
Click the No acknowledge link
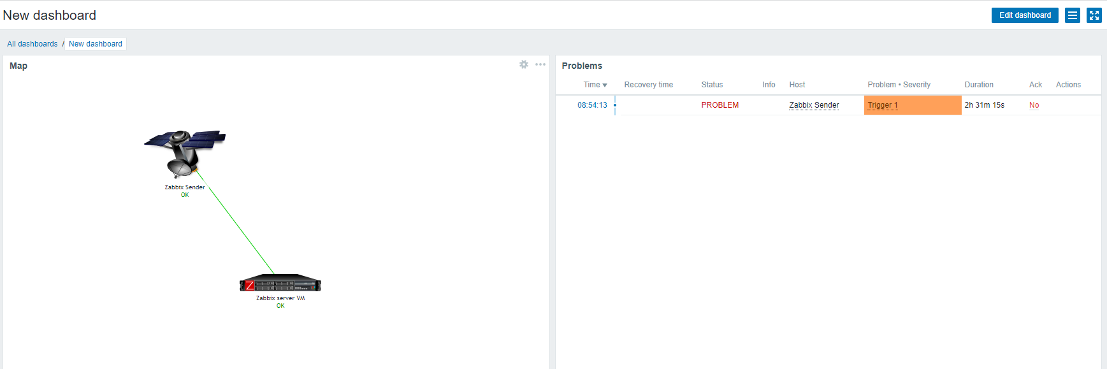(1034, 105)
